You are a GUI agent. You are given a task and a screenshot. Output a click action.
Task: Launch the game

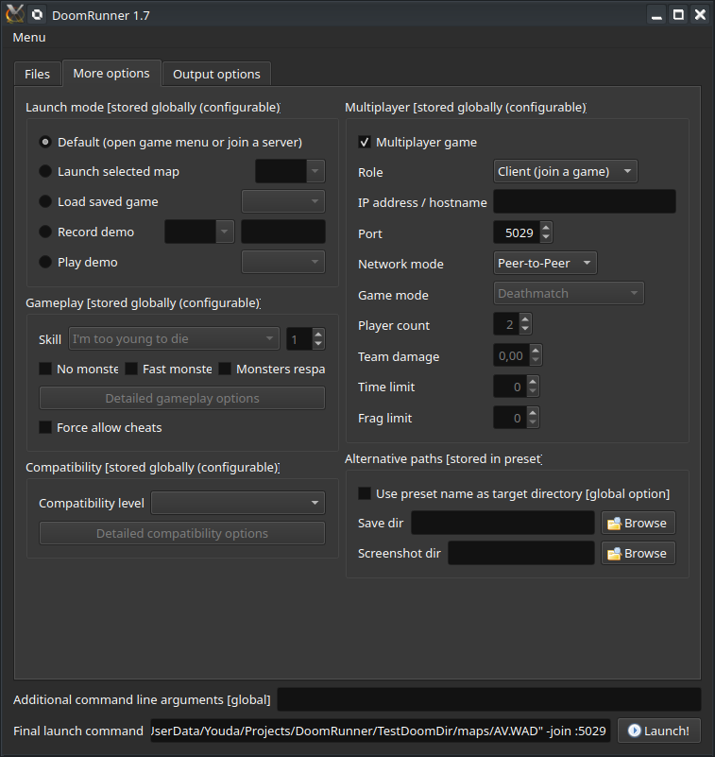click(658, 731)
